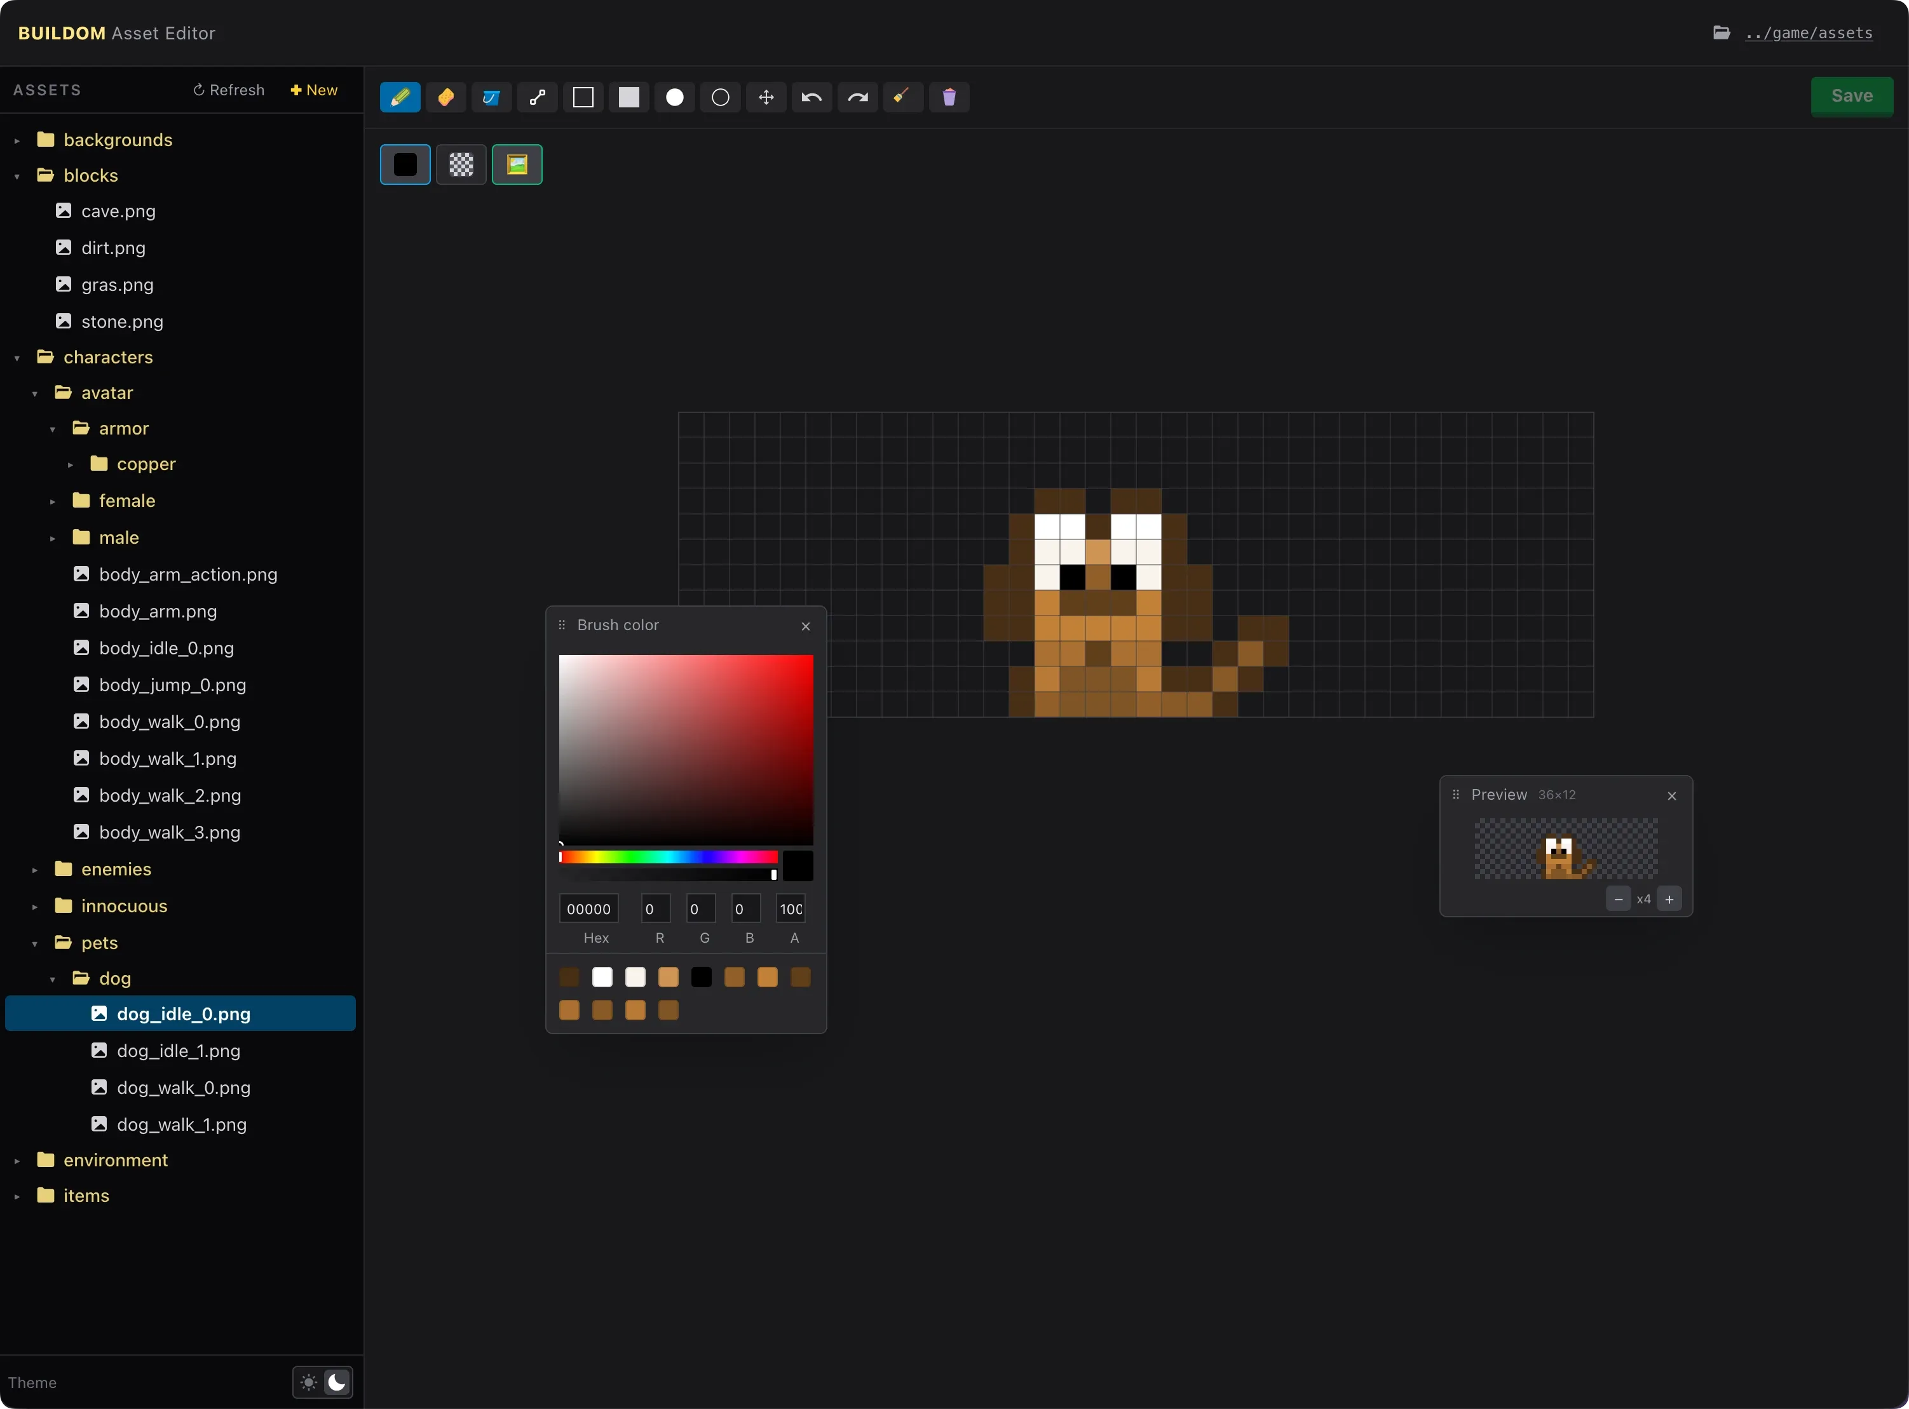Increase preview zoom with plus button
The image size is (1909, 1409).
(1669, 899)
